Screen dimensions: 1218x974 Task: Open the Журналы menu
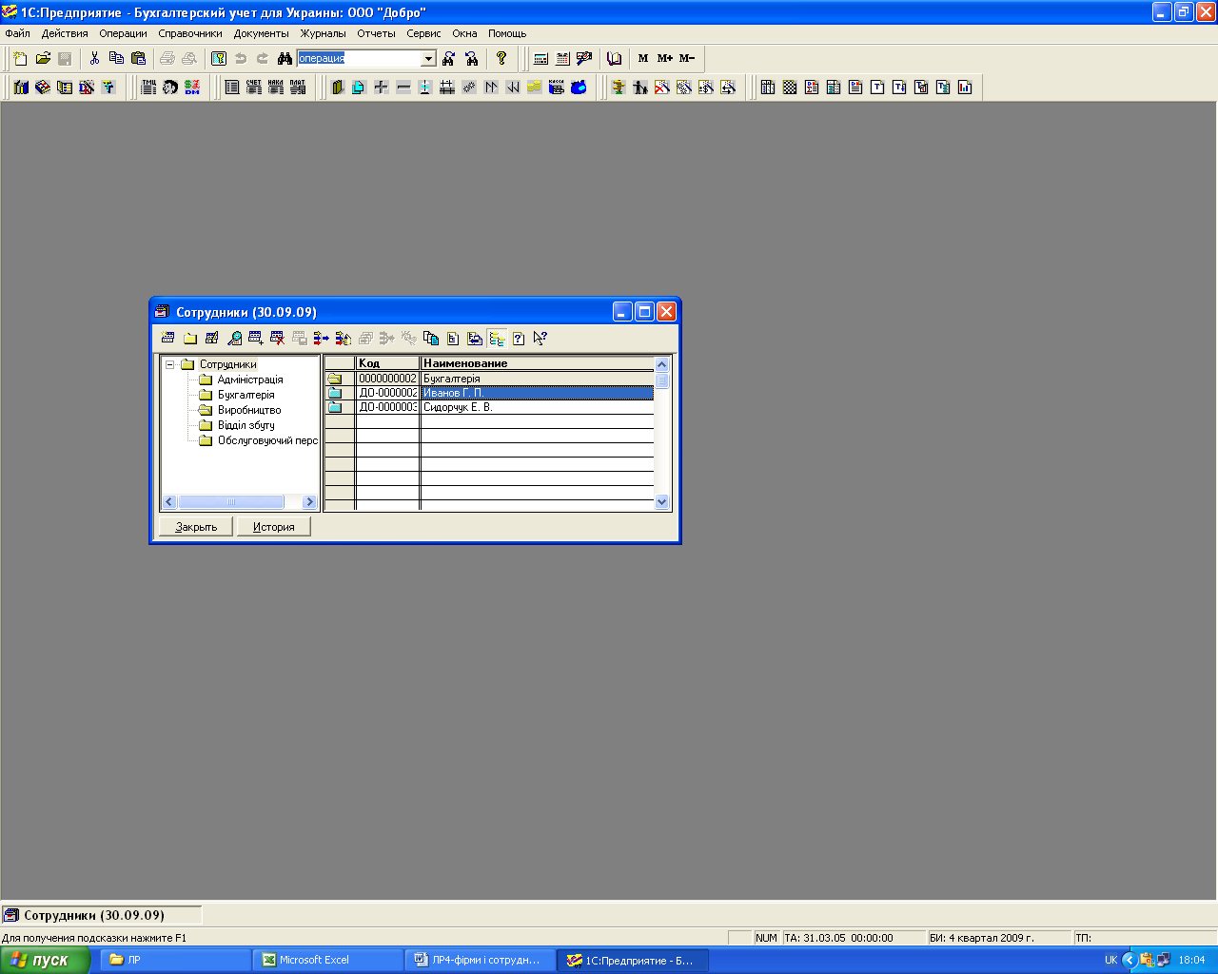click(324, 33)
